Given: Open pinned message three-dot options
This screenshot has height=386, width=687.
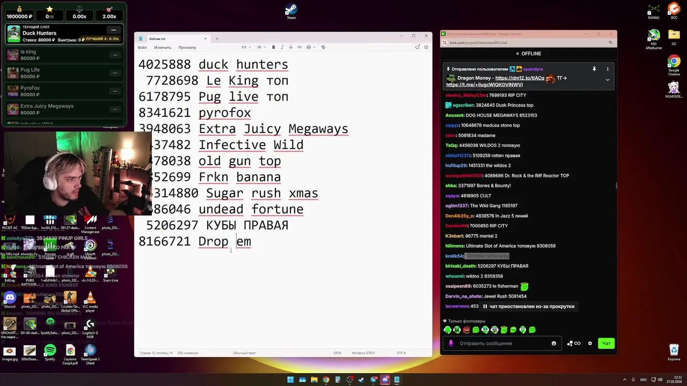Looking at the screenshot, I should coord(608,69).
